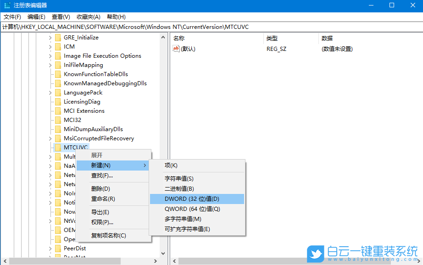The width and height of the screenshot is (423, 265).
Task: Select the ICM registry key folder icon
Action: pos(58,46)
